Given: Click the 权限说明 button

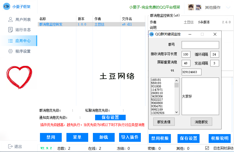Looking at the screenshot, I should point(220,138).
